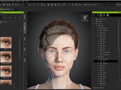
Task: Open the Window menu
Action: (x=13, y=1)
